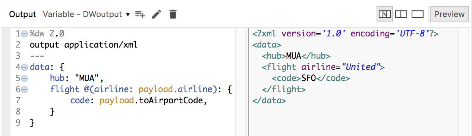Image resolution: width=472 pixels, height=136 pixels.
Task: Switch to the two-pane layout icon
Action: [401, 14]
